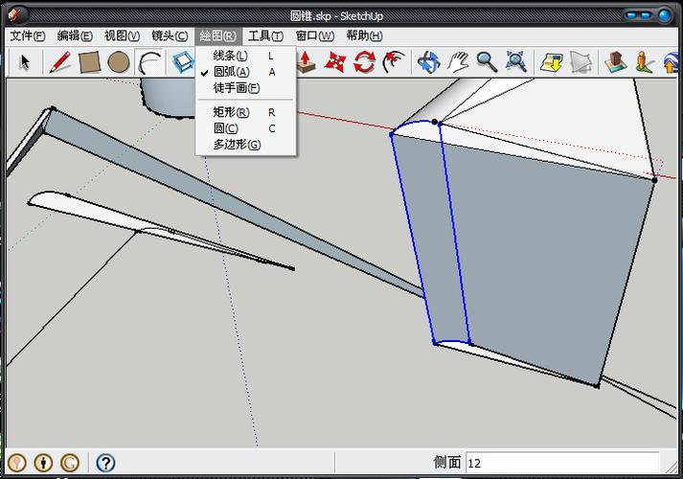Click the blue round close button
This screenshot has width=683, height=479.
(x=665, y=15)
